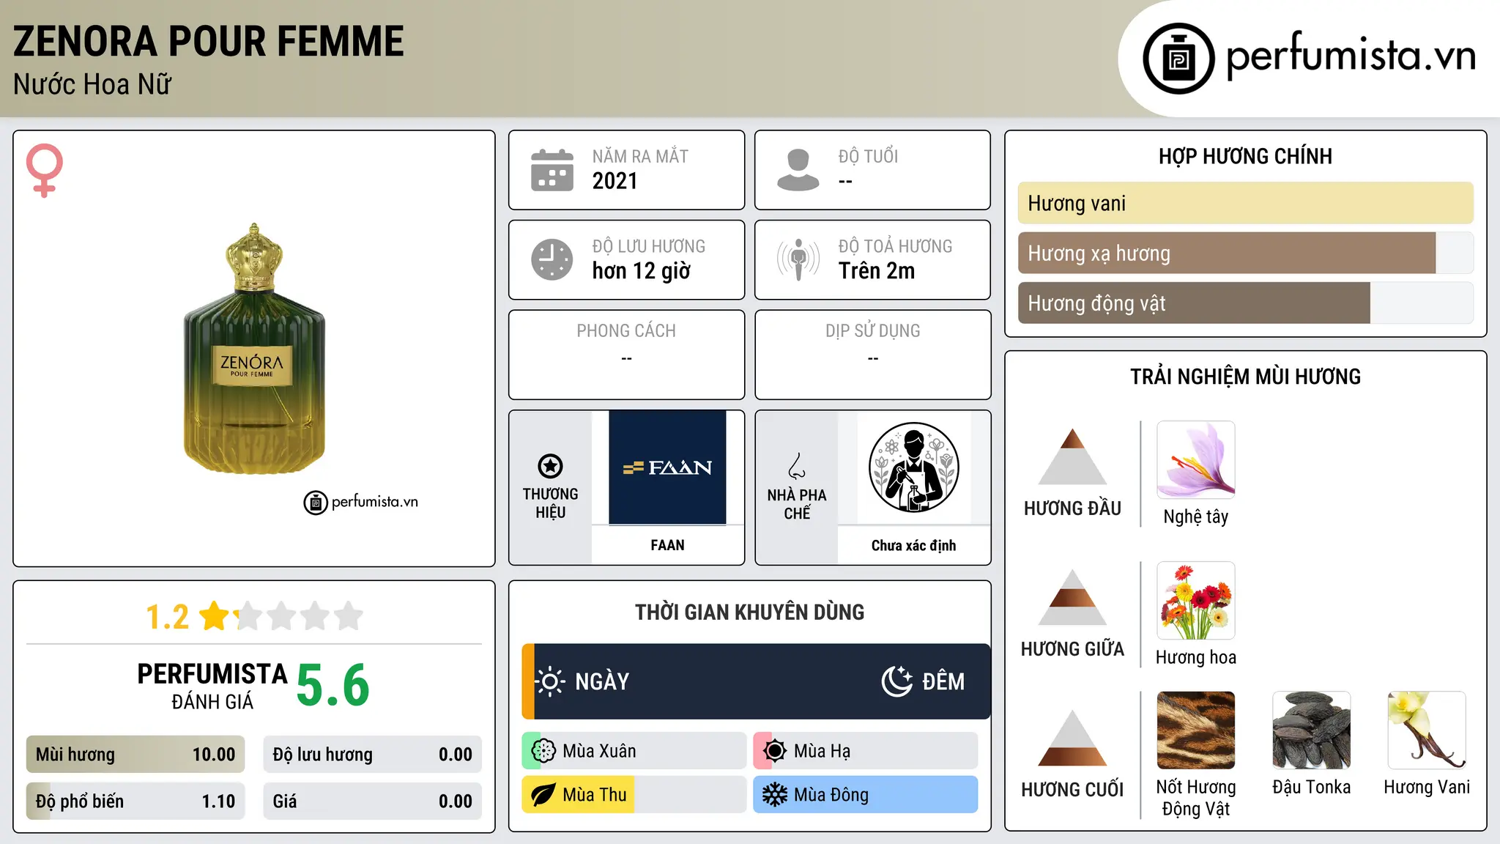Click the Phong cách card
This screenshot has height=844, width=1500.
tap(626, 355)
